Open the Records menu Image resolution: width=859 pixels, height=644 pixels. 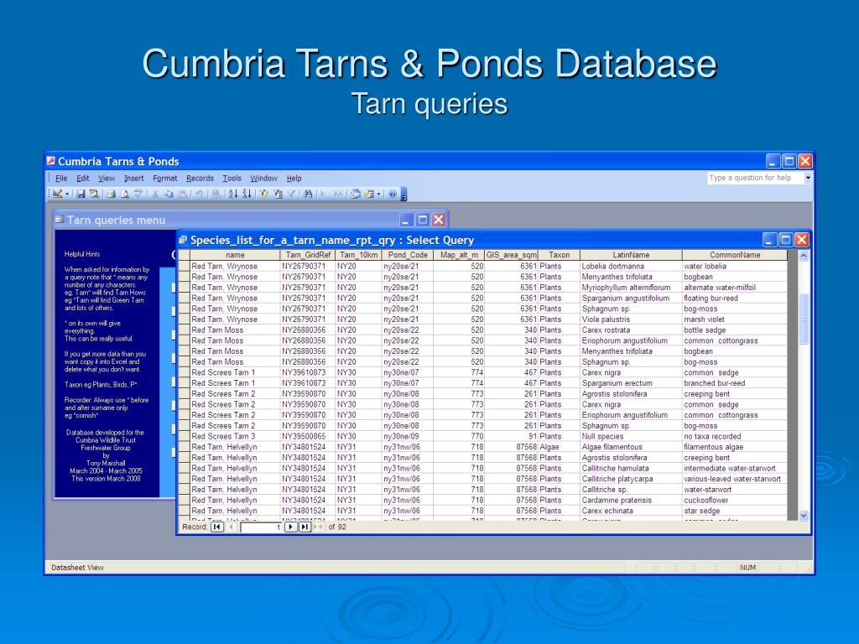tap(200, 179)
